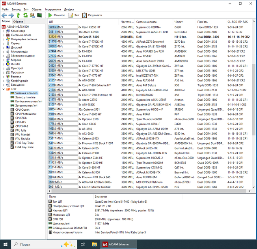This screenshot has width=257, height=249.
Task: Start the benchmark with Початок button
Action: tap(56, 15)
